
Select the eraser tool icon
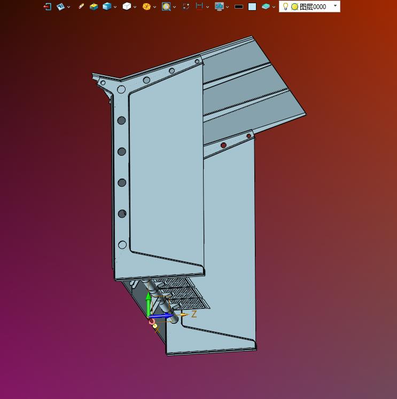81,6
